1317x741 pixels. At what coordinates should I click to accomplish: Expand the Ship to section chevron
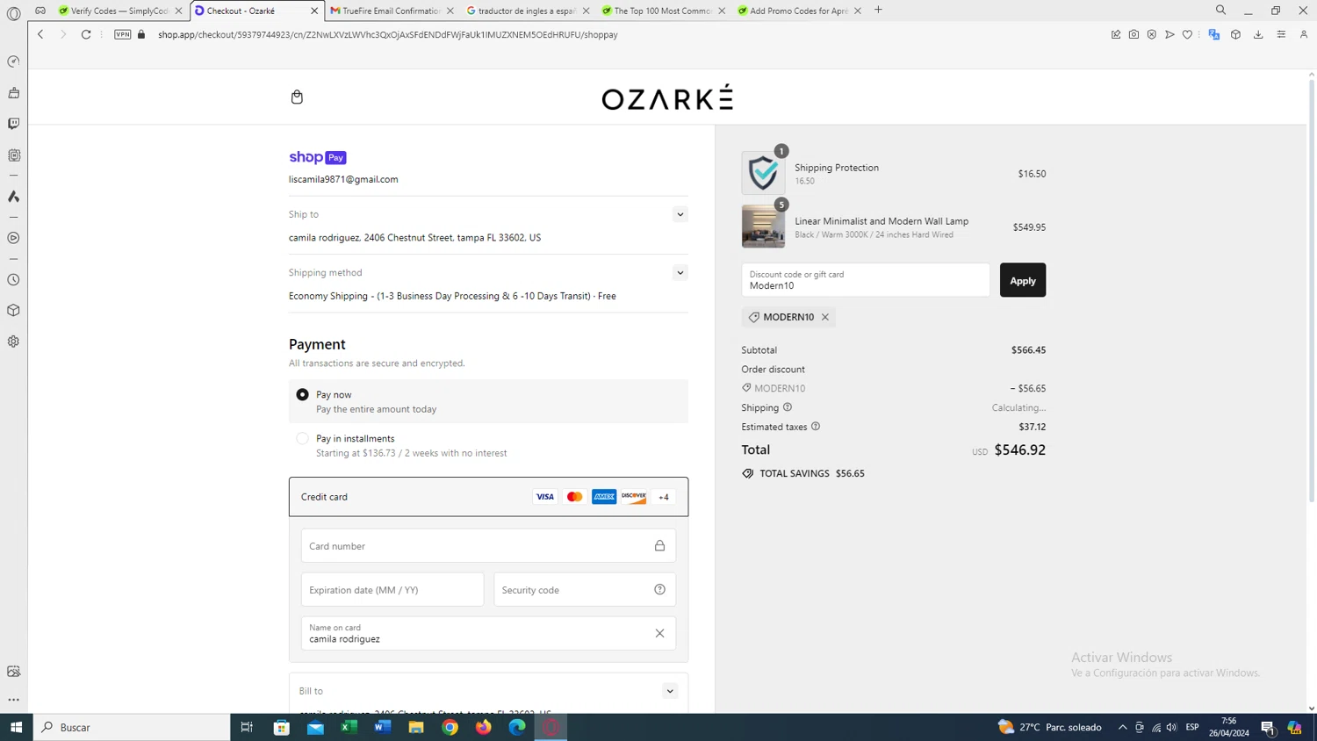coord(680,214)
